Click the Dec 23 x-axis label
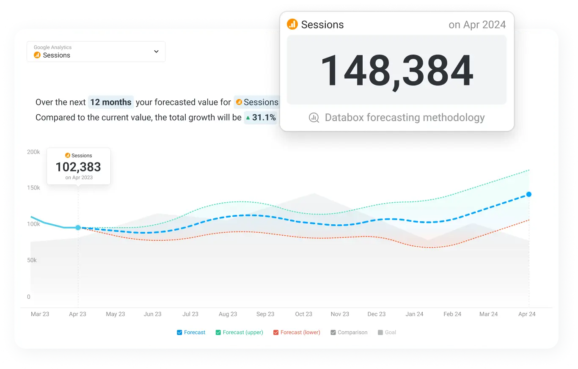This screenshot has height=369, width=578. click(377, 314)
